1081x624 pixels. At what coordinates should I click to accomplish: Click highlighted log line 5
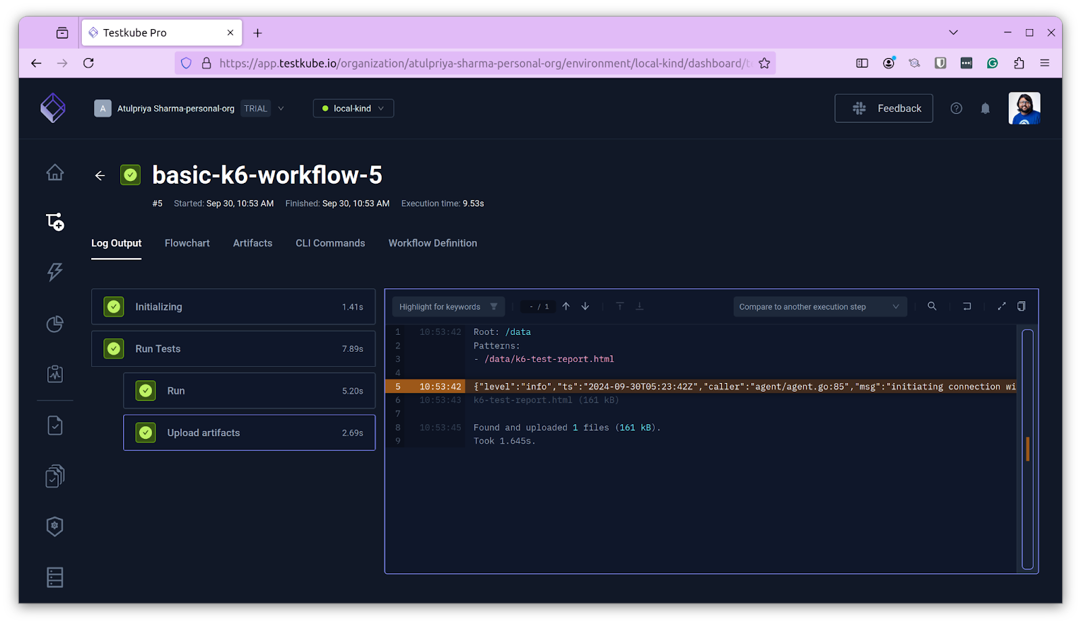701,386
